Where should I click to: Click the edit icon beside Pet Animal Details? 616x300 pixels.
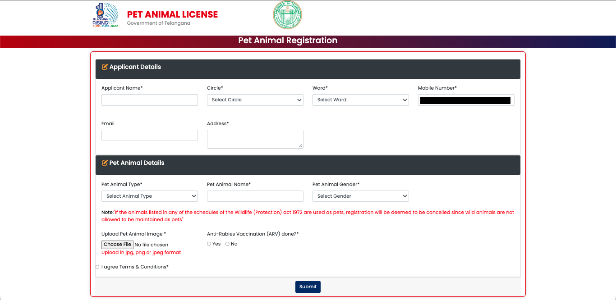click(105, 163)
